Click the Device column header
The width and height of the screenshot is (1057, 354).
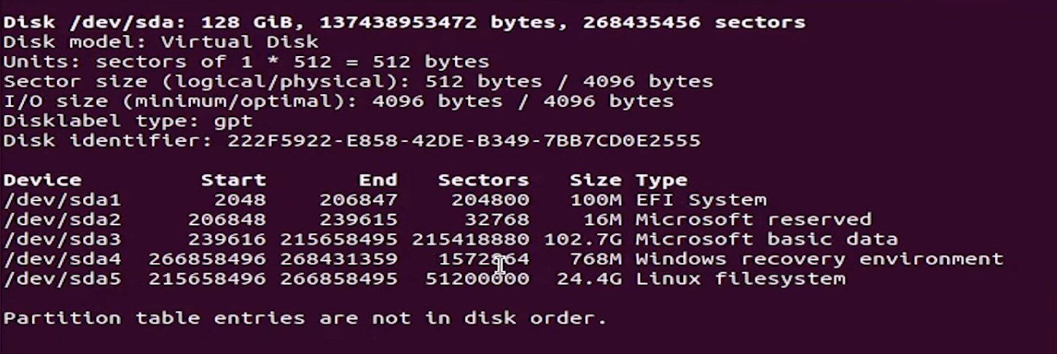(x=42, y=180)
